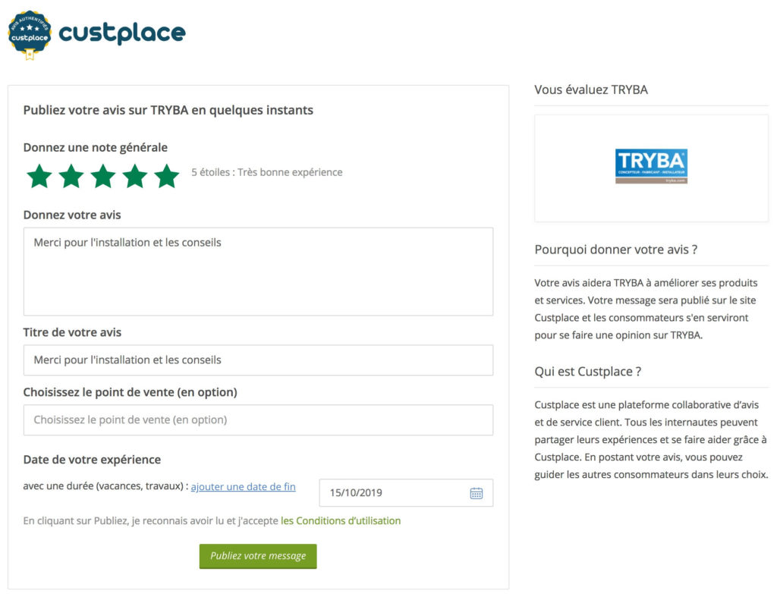
Task: Click 'ajouter une date de fin' link
Action: click(243, 486)
